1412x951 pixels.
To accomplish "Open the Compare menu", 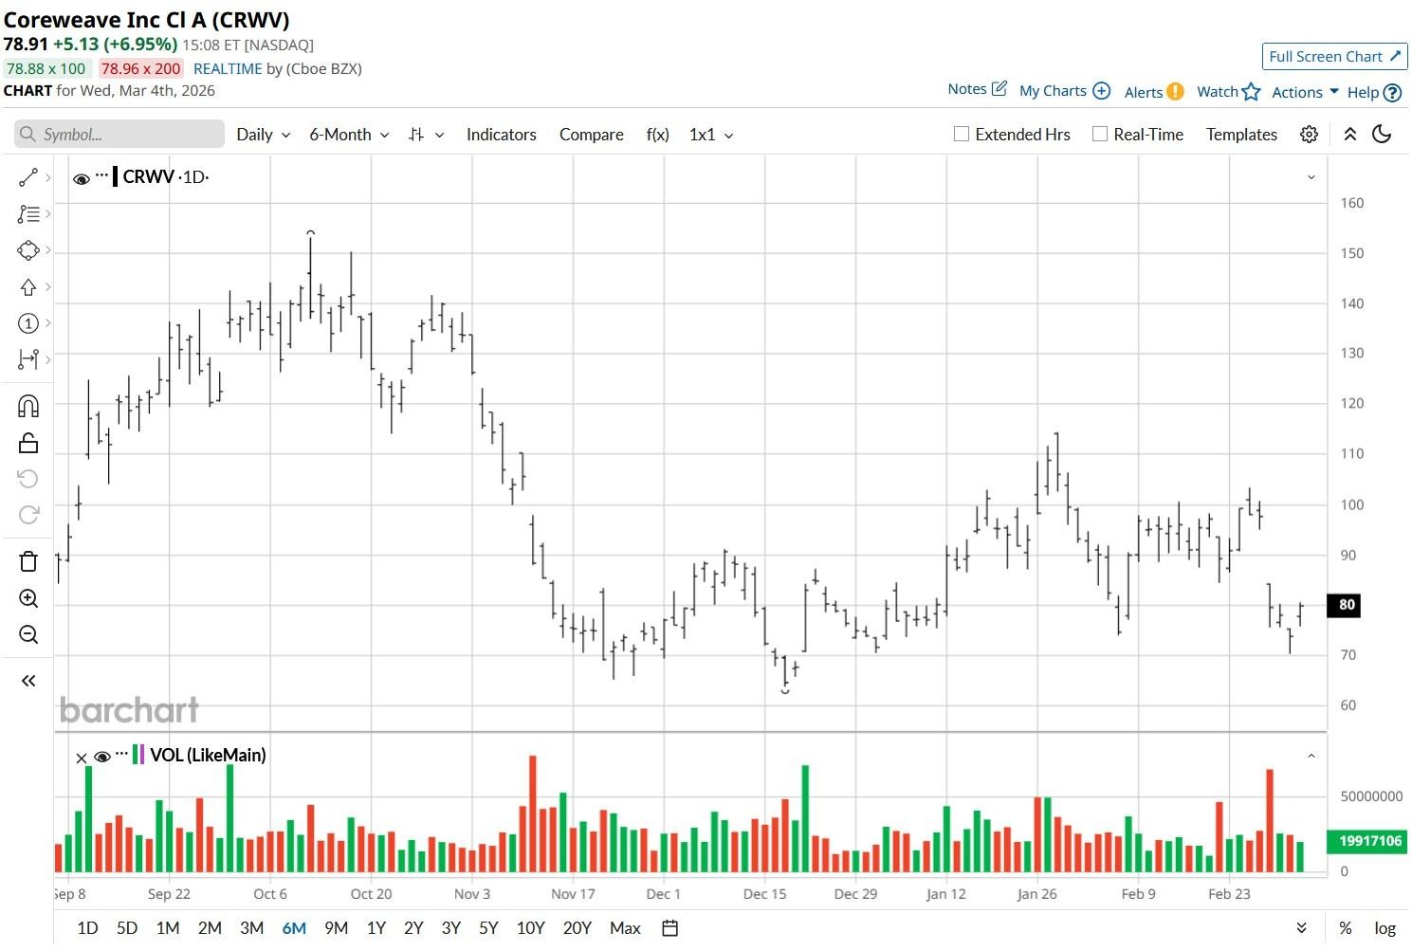I will (592, 135).
